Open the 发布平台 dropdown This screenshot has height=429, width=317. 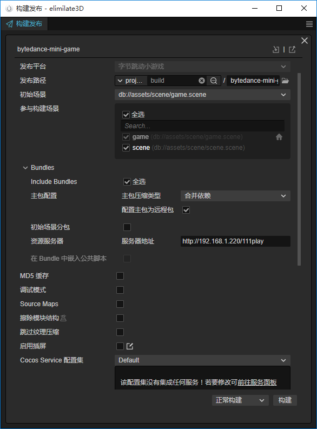pyautogui.click(x=202, y=67)
